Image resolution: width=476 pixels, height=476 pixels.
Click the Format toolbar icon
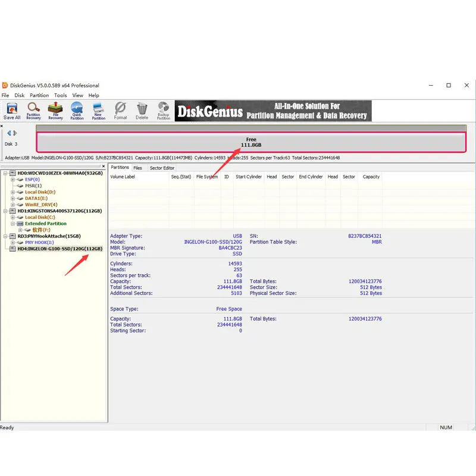[x=120, y=111]
